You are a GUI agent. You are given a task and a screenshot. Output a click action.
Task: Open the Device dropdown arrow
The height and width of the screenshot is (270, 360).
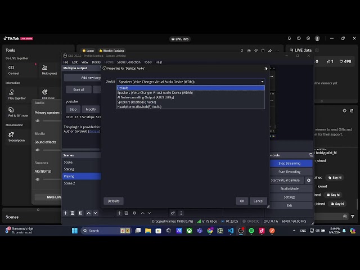coord(262,82)
